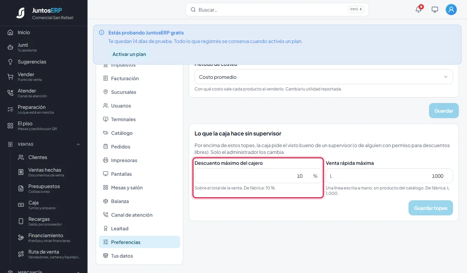The height and width of the screenshot is (273, 467).
Task: Open the Costo promedio dropdown
Action: click(324, 77)
